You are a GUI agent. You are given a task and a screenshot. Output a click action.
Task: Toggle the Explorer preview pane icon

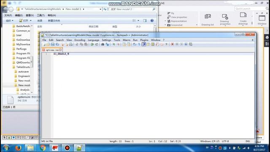145,21
